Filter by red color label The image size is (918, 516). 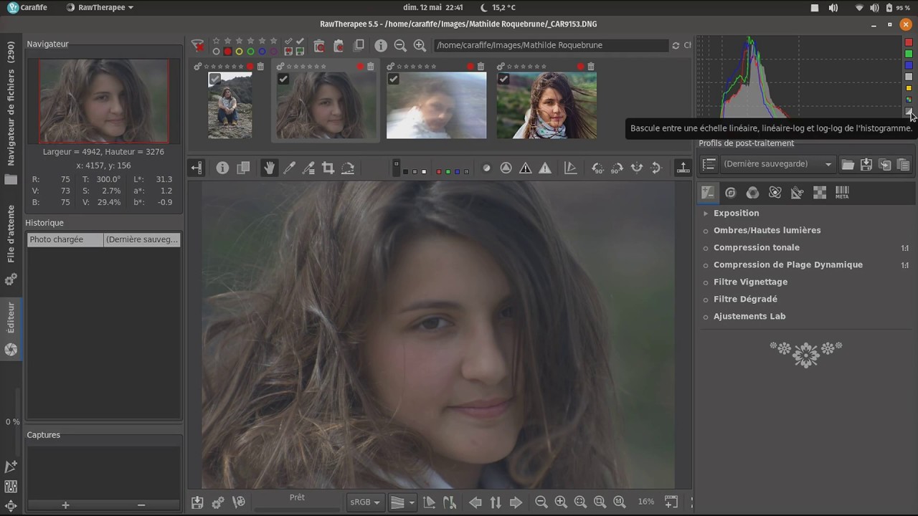click(227, 51)
